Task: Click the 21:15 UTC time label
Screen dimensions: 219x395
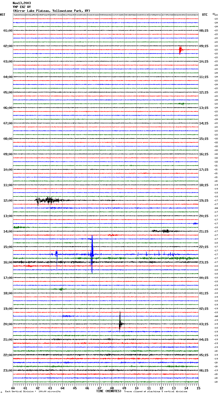Action: click(x=204, y=231)
